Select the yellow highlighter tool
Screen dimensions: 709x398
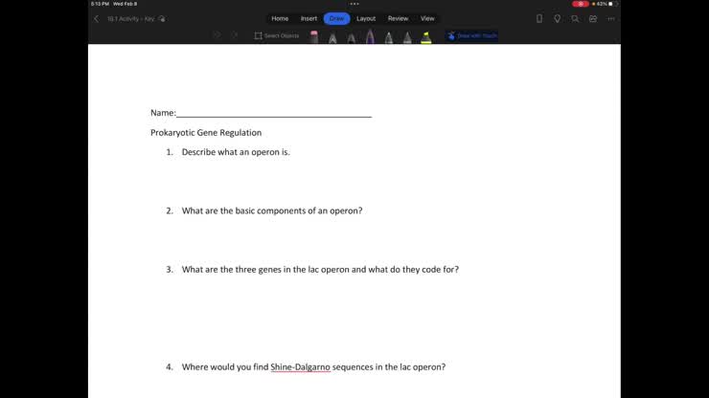click(x=425, y=36)
